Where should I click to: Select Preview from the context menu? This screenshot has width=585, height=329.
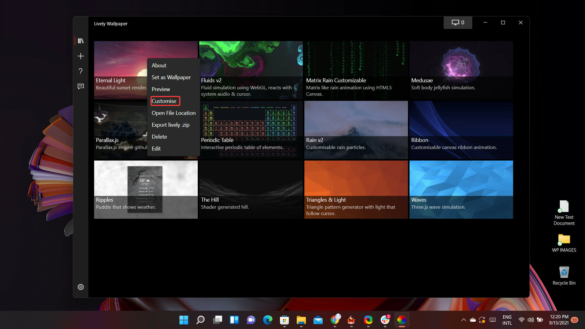161,89
